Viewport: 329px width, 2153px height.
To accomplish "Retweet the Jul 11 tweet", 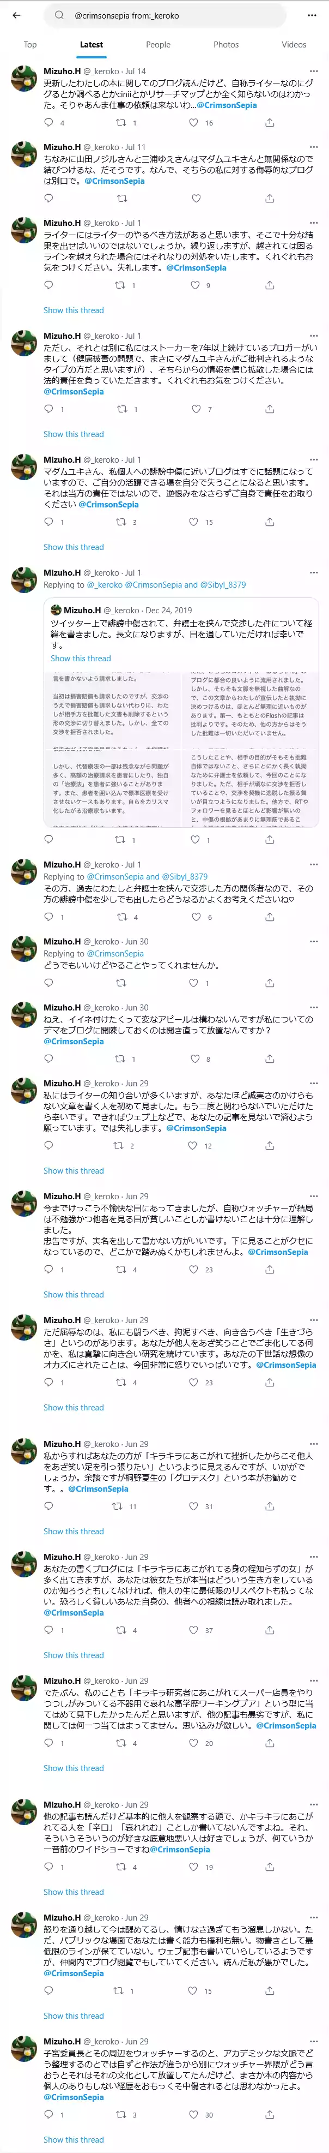I will [x=121, y=199].
